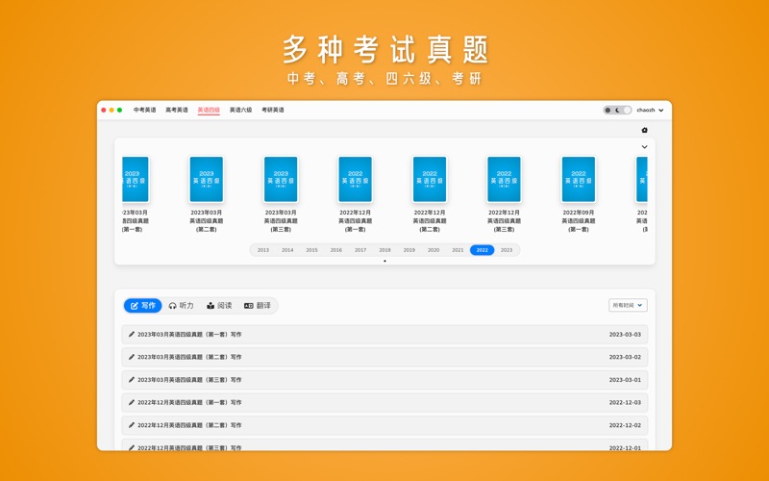Select the 翻译 translation section button

(x=258, y=306)
